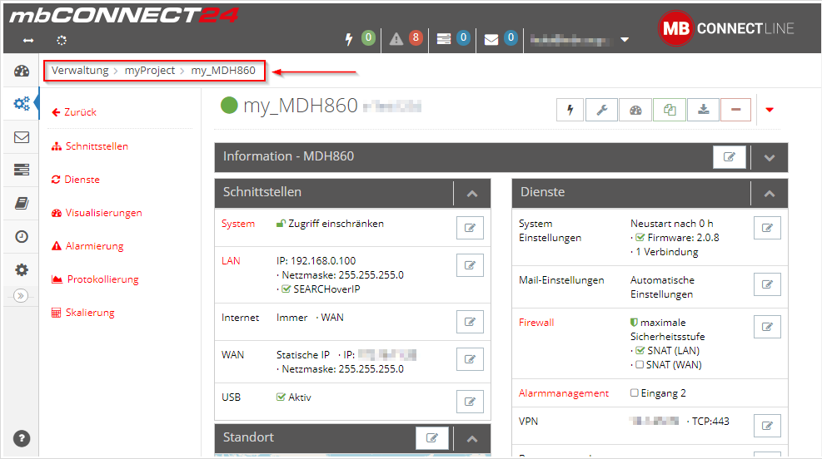Image resolution: width=822 pixels, height=459 pixels.
Task: Click the wrench configuration button
Action: click(602, 110)
